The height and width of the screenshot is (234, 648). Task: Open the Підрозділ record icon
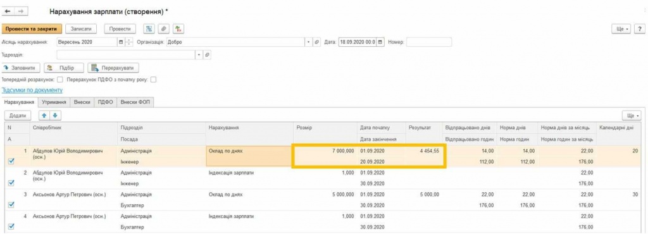click(208, 54)
